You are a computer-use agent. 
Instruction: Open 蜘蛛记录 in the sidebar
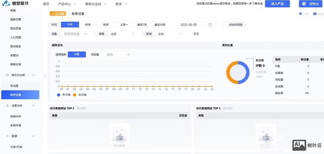[x=16, y=64]
